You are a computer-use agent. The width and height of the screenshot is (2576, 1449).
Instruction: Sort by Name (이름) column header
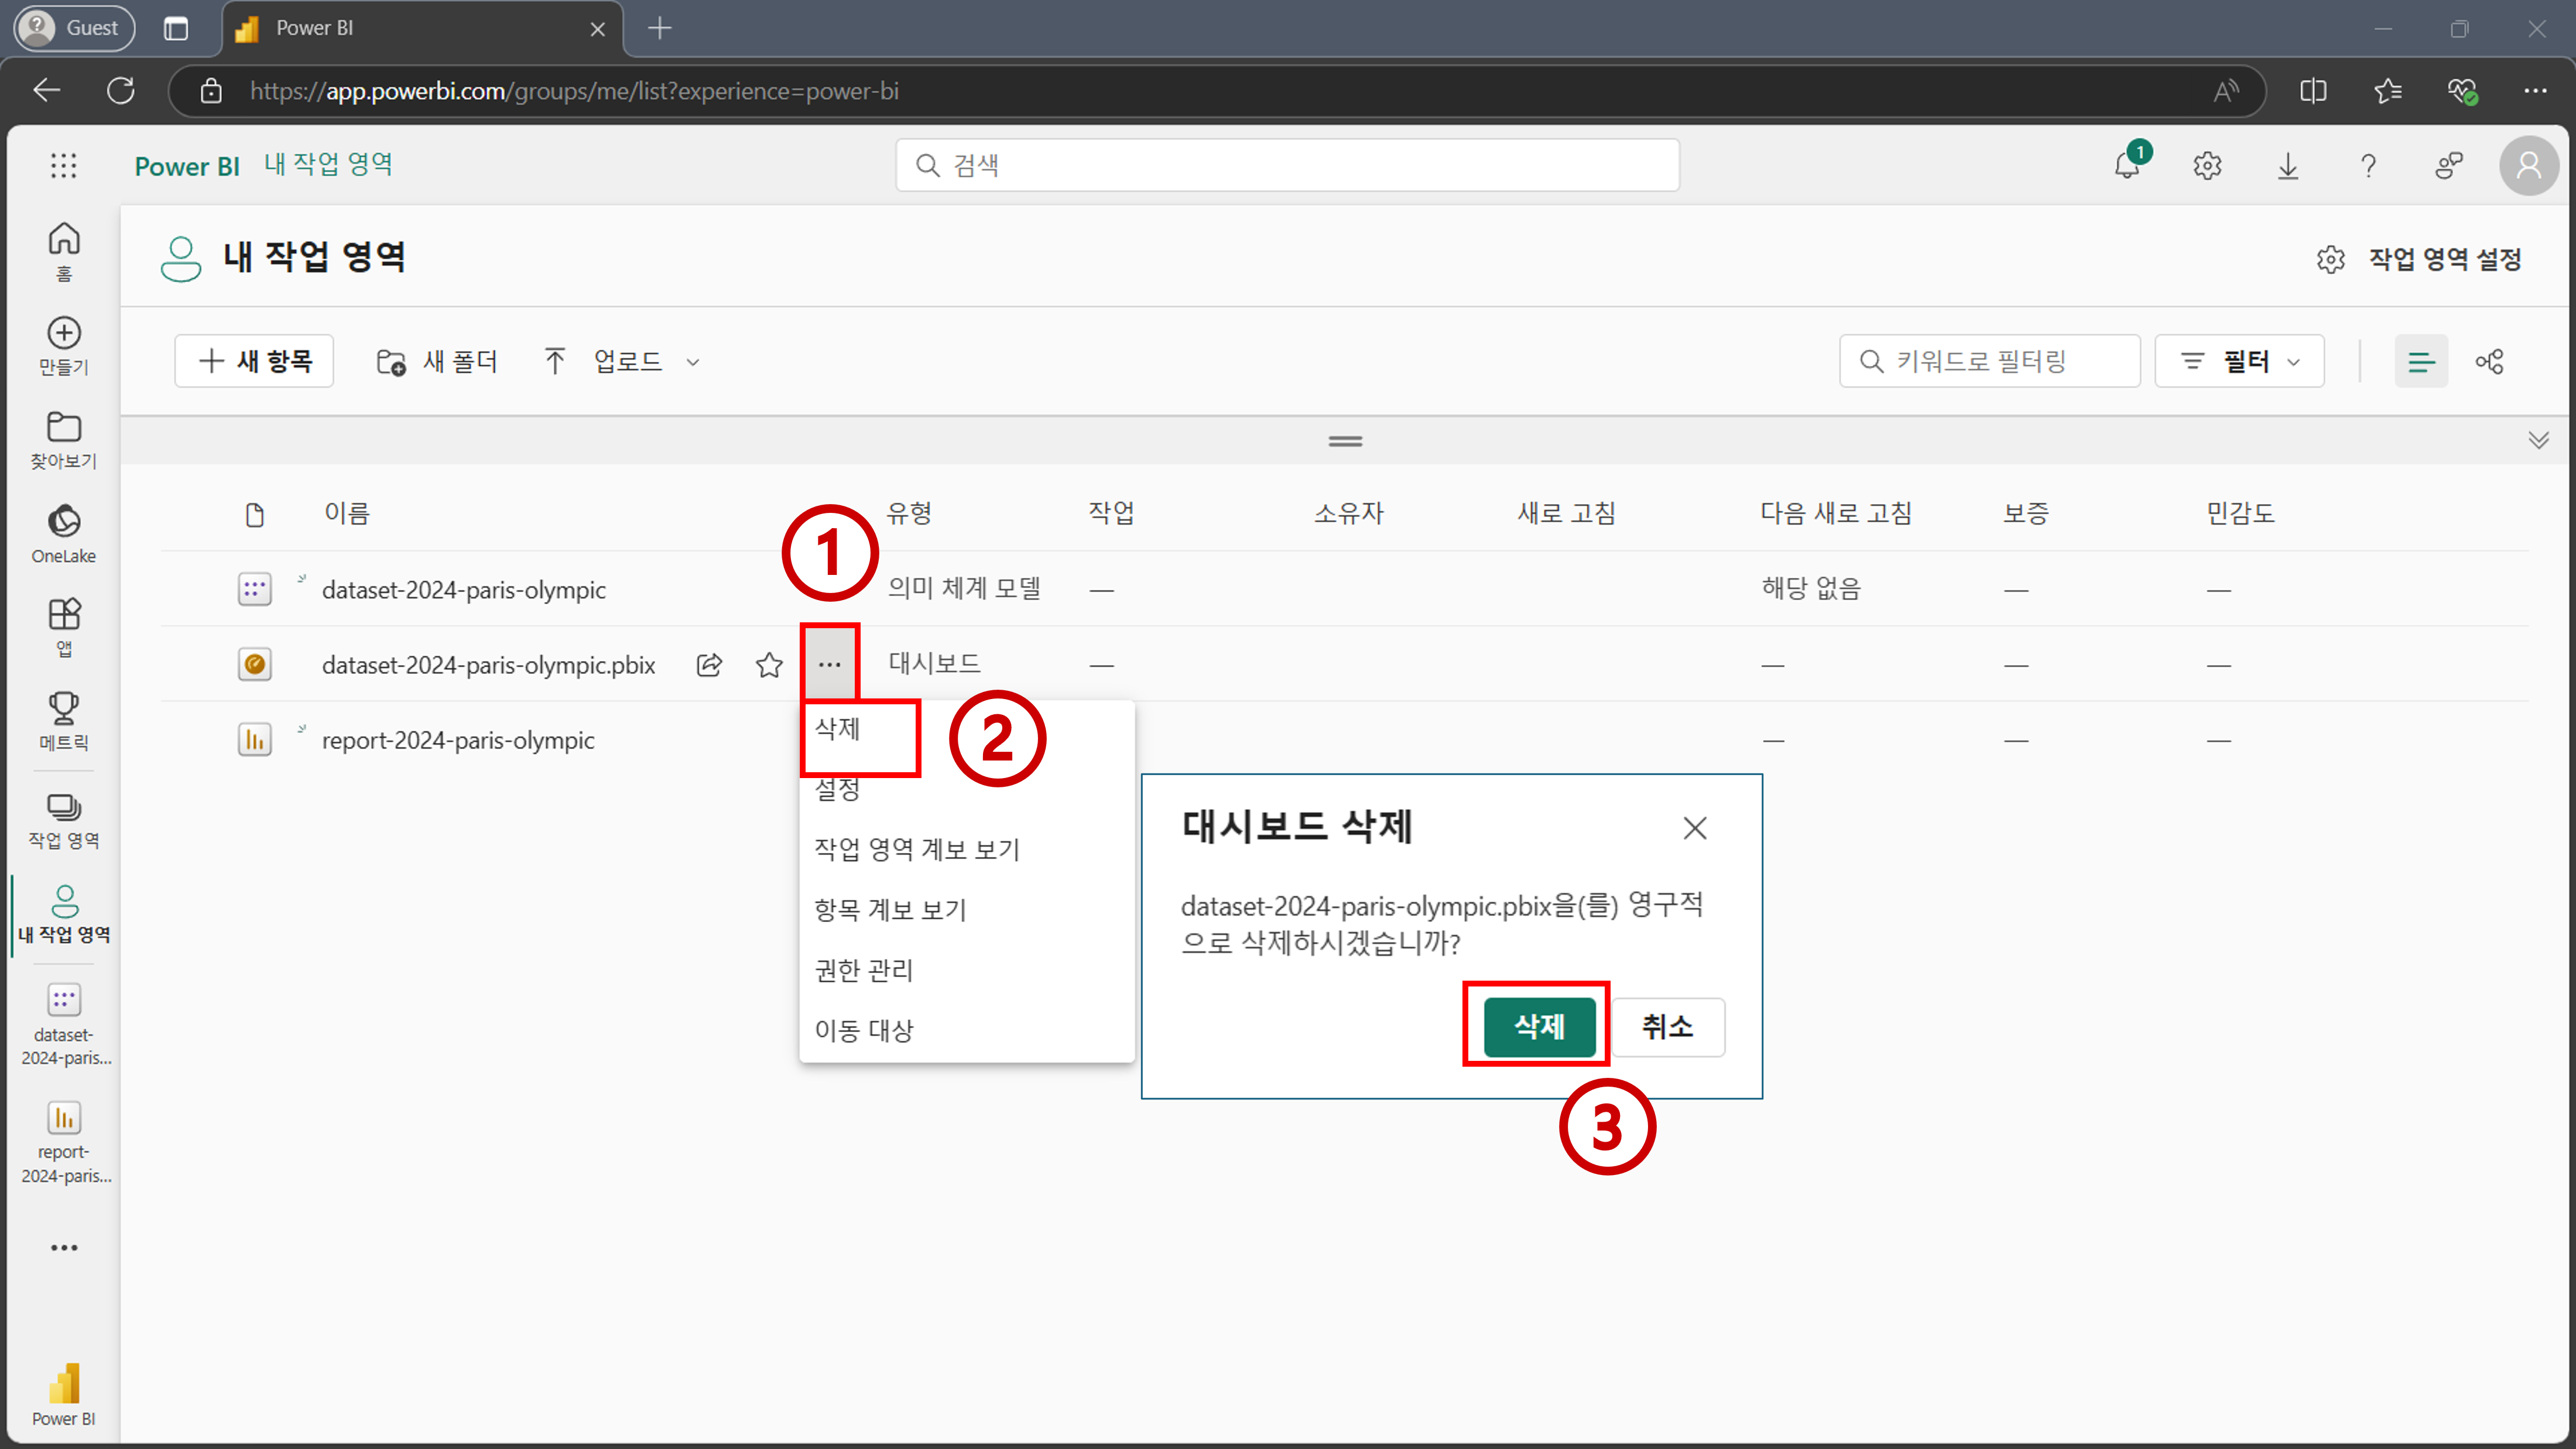pyautogui.click(x=347, y=513)
